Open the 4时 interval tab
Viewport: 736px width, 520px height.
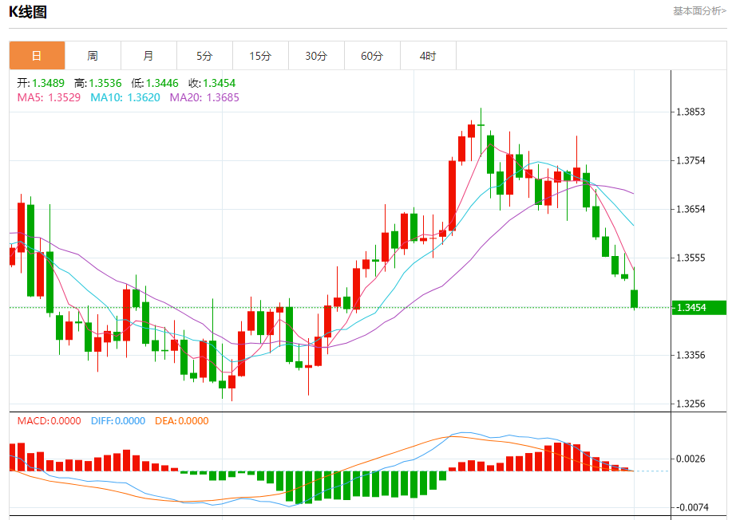point(428,56)
